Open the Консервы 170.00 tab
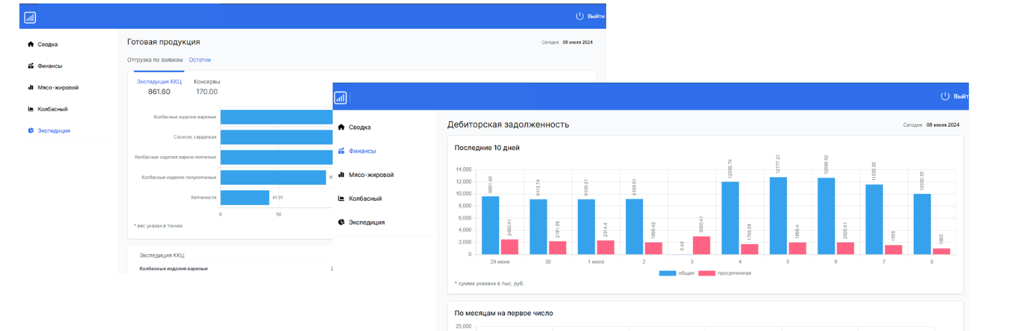This screenshot has width=1016, height=331. (x=206, y=87)
